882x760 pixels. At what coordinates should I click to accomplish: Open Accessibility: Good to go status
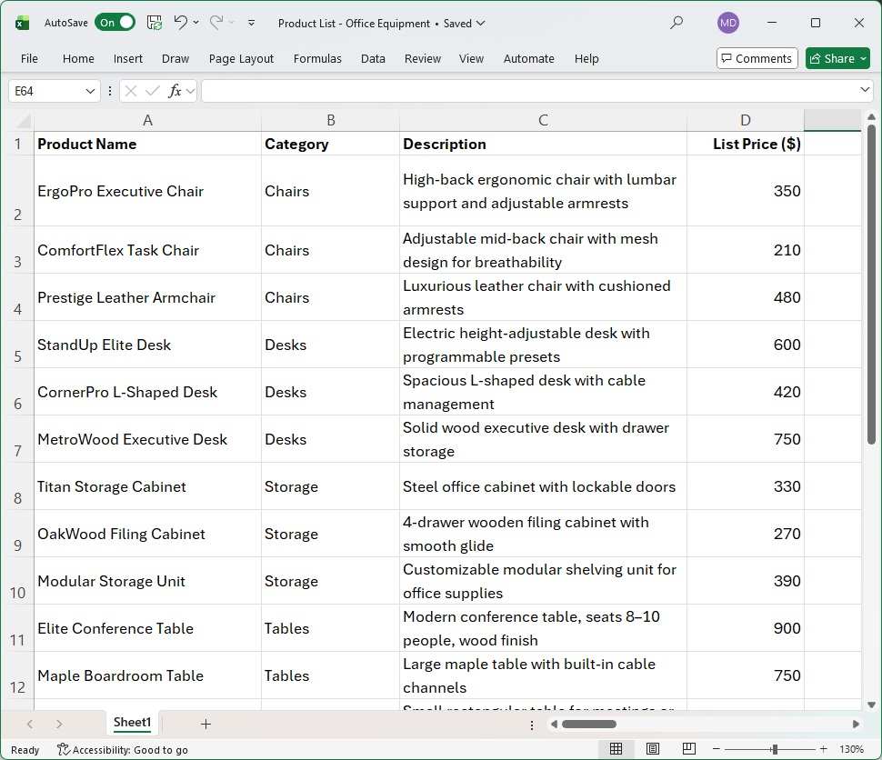coord(123,749)
